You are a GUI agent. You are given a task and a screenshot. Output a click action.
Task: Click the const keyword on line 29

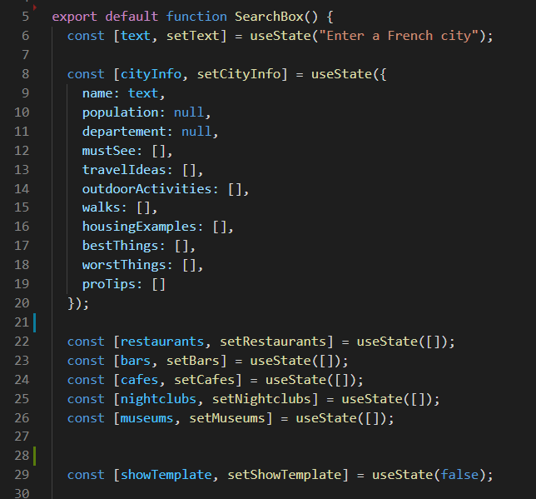86,476
